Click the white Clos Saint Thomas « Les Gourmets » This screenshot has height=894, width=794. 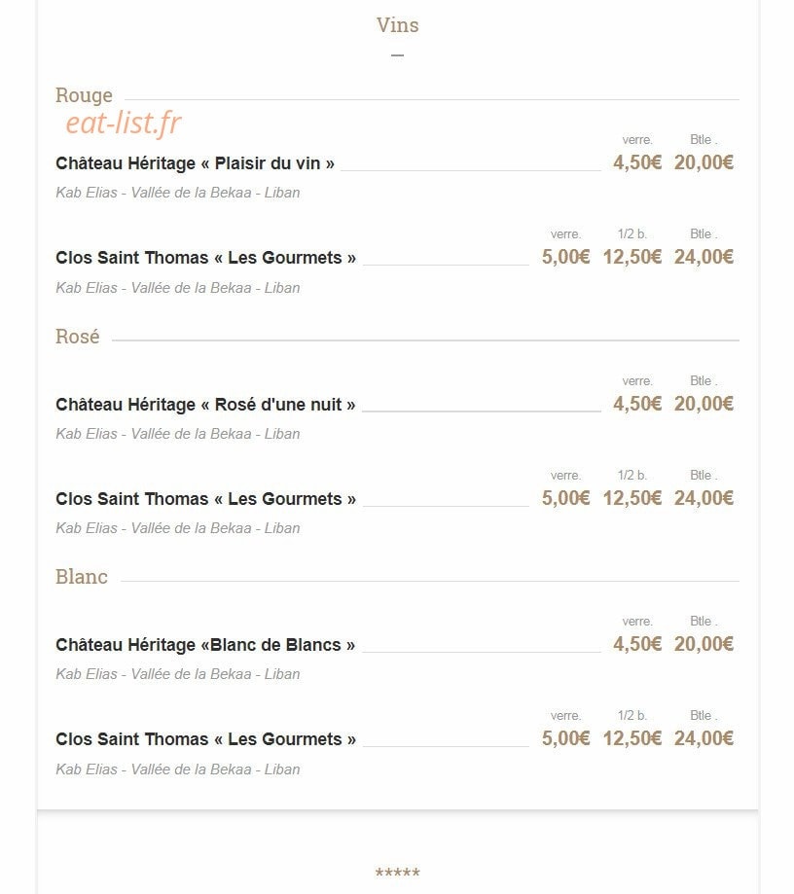(206, 739)
